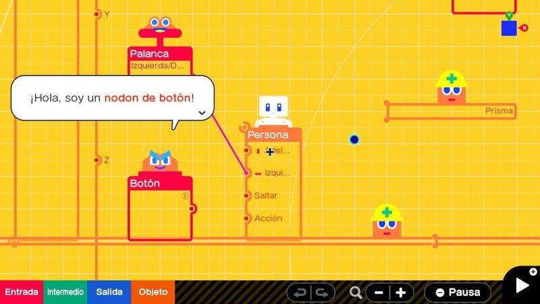Image resolution: width=540 pixels, height=304 pixels.
Task: Open the Entrada nodon category
Action: pos(22,292)
